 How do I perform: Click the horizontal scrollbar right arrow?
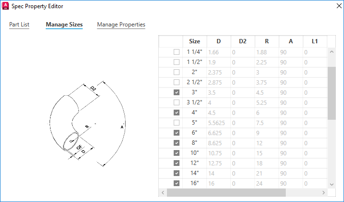tap(323, 192)
